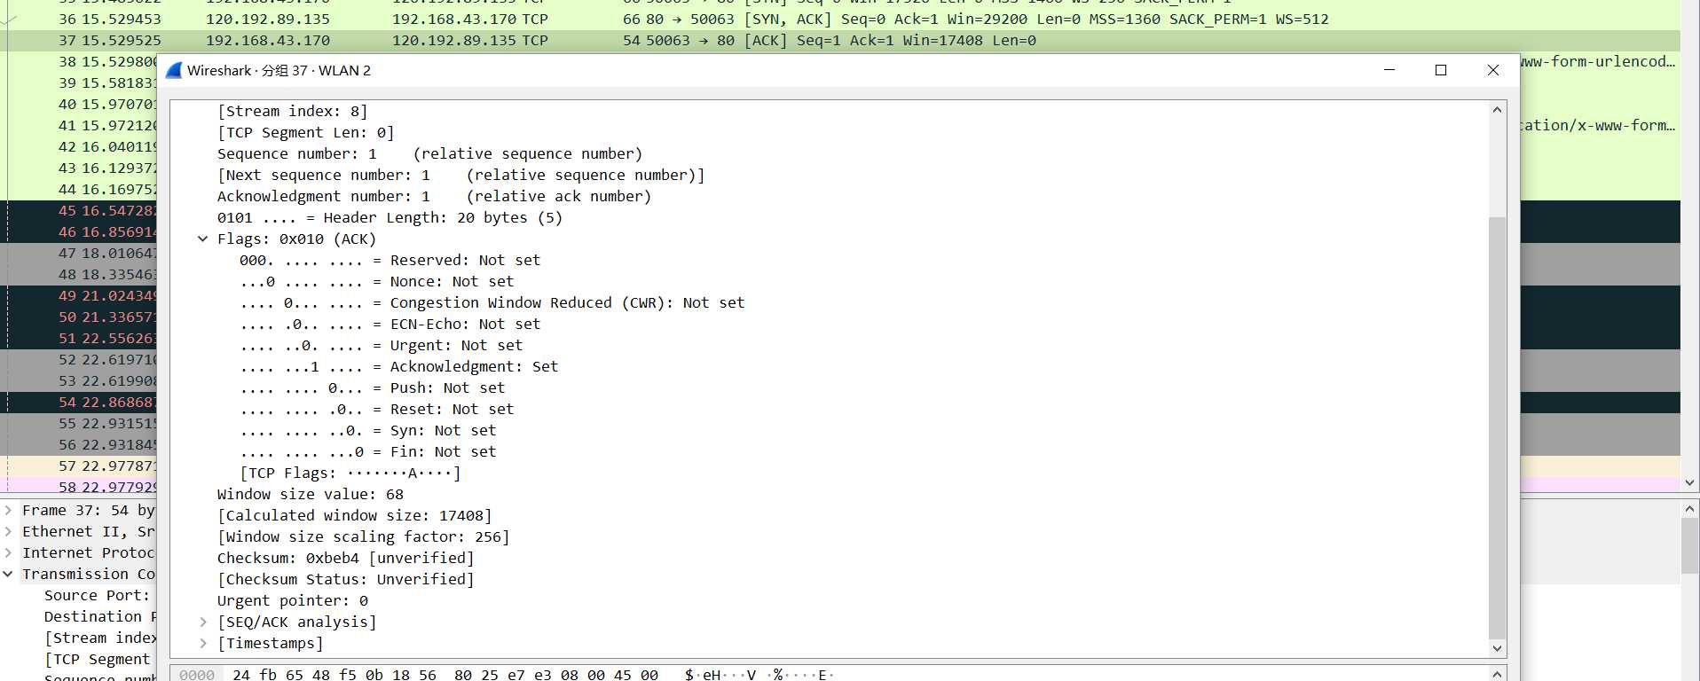Select Syn: Not set flag line
Viewport: 1700px width, 681px height.
(367, 430)
